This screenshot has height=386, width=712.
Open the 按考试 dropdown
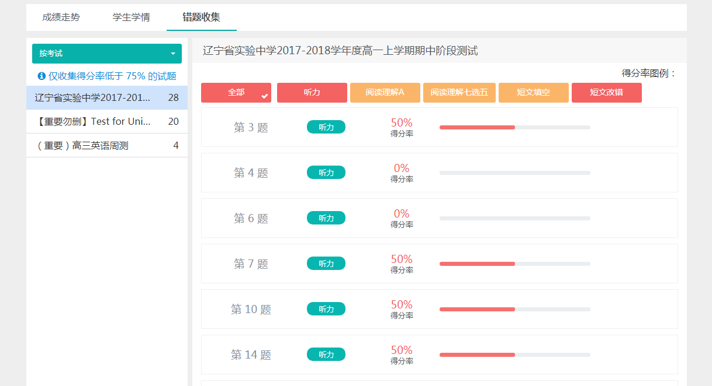click(107, 54)
